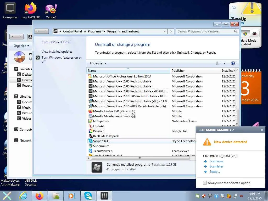This screenshot has height=201, width=268.
Task: Select the Notepad++ icon in the list
Action: [90, 121]
